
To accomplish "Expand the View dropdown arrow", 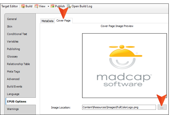I will (48, 6).
